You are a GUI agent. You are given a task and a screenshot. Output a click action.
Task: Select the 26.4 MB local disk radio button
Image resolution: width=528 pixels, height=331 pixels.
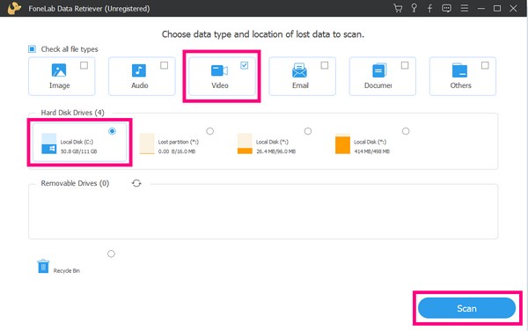click(308, 131)
